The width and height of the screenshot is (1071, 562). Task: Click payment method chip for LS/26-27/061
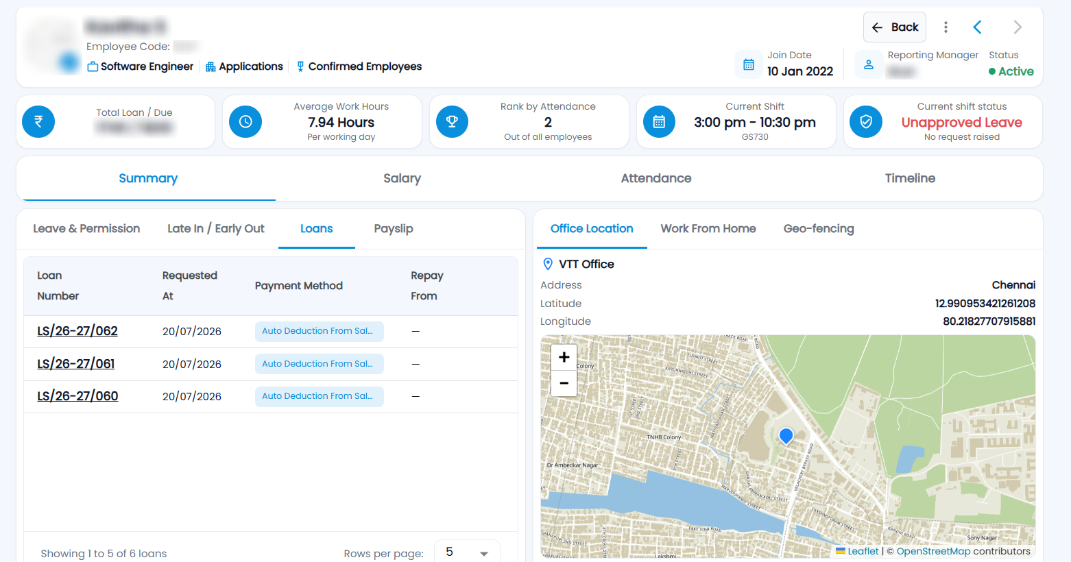tap(320, 364)
